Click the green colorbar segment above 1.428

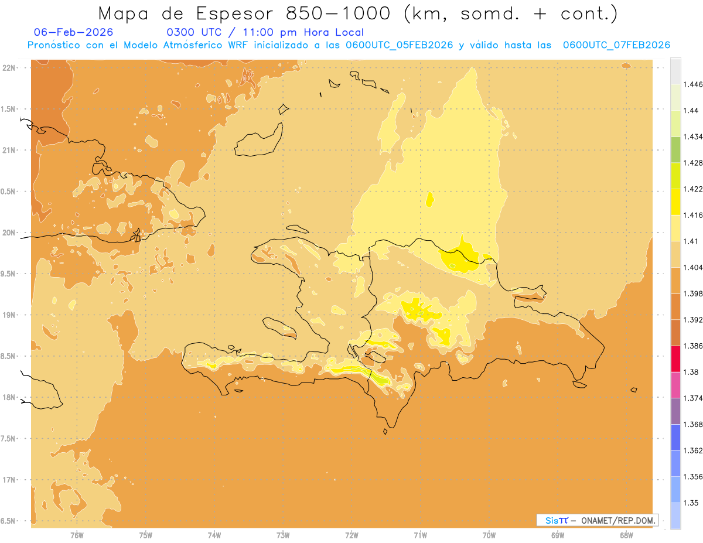[x=675, y=149]
